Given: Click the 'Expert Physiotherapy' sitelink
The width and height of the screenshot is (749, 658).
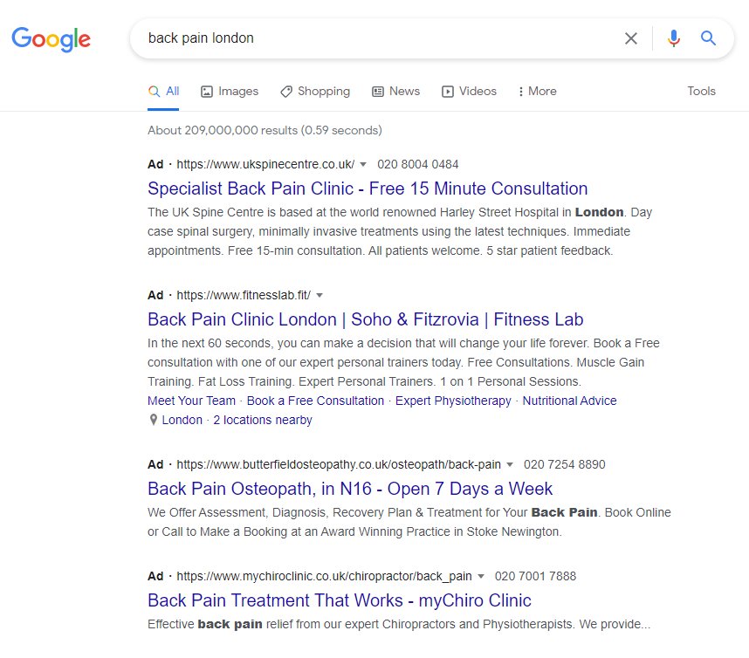Looking at the screenshot, I should 453,401.
